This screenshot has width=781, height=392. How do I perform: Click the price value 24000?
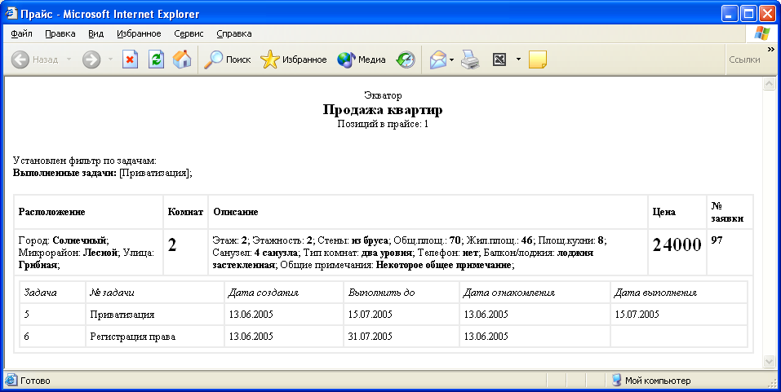(x=677, y=244)
